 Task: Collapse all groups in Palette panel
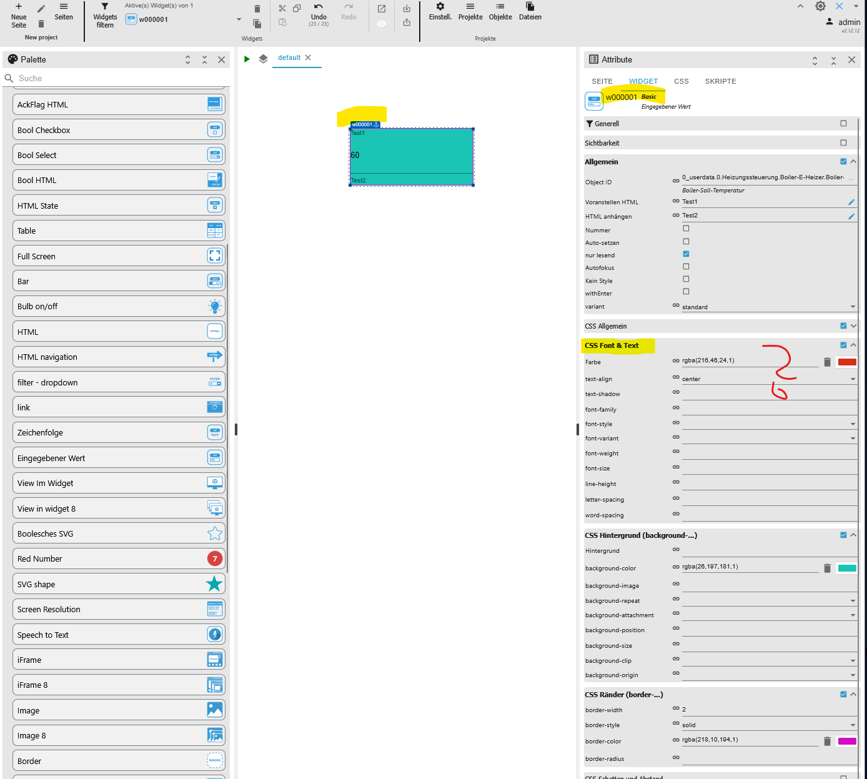(204, 59)
